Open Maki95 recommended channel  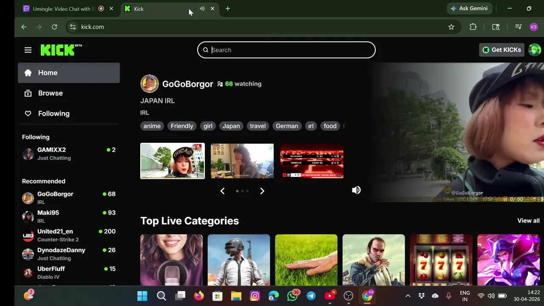point(69,216)
